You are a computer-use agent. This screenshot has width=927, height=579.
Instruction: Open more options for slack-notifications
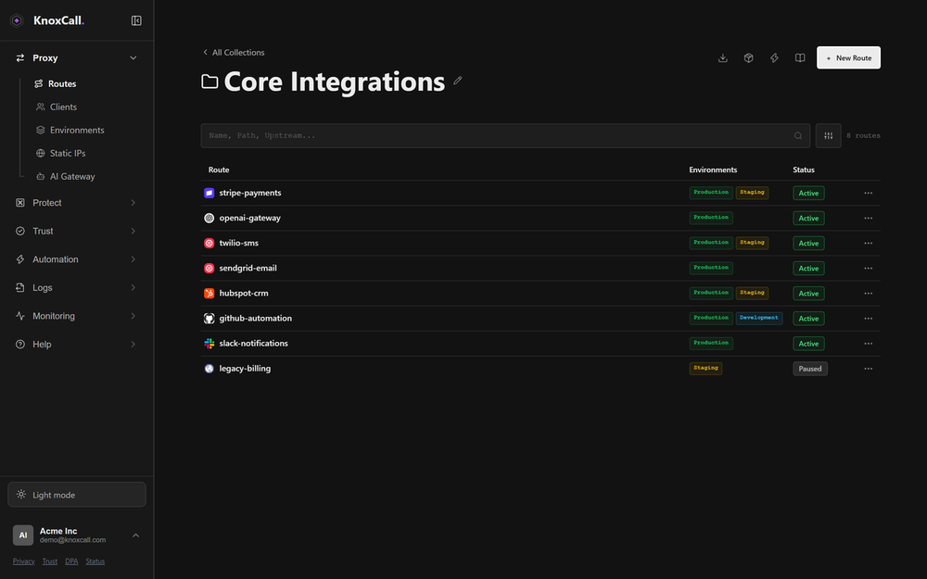click(868, 344)
